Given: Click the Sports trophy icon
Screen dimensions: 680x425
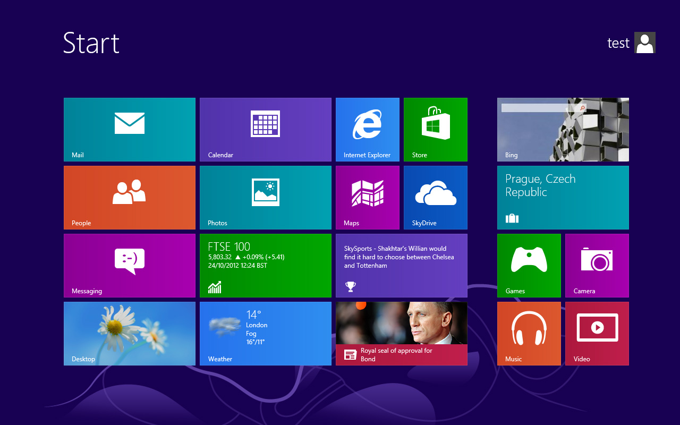Looking at the screenshot, I should pyautogui.click(x=350, y=287).
